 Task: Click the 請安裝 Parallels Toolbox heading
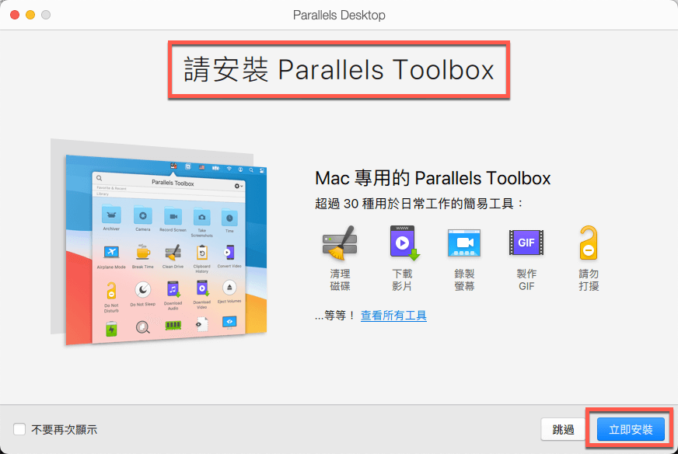338,70
